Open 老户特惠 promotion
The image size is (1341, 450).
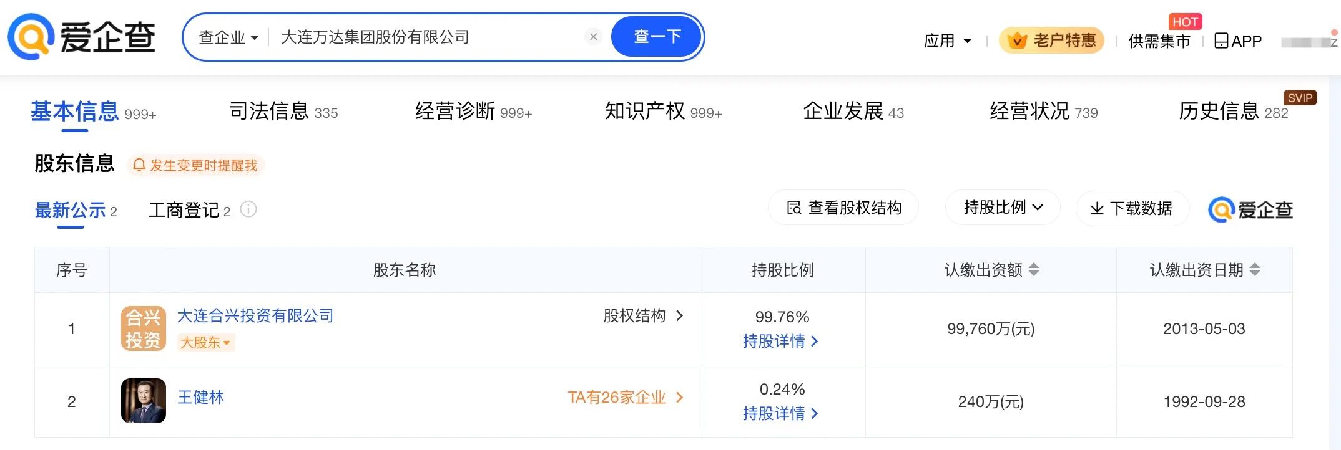[1051, 41]
